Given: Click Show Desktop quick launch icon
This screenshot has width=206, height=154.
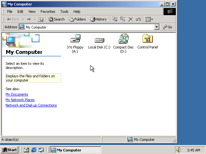Looking at the screenshot, I should tap(26, 150).
